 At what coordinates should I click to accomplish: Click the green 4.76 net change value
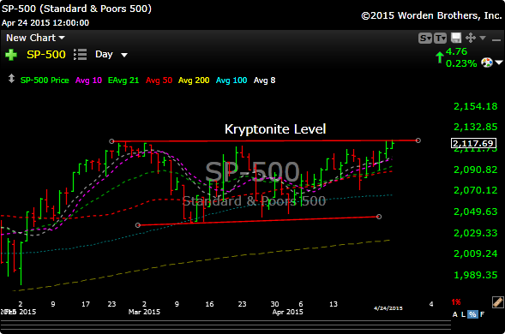[x=456, y=51]
